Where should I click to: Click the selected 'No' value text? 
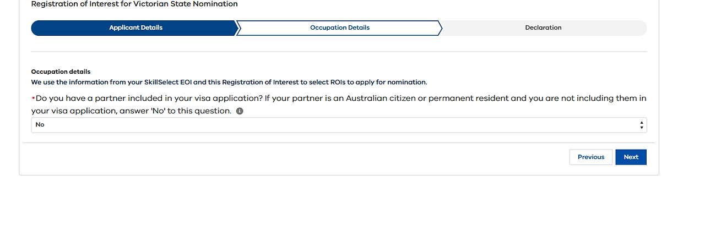pyautogui.click(x=40, y=125)
